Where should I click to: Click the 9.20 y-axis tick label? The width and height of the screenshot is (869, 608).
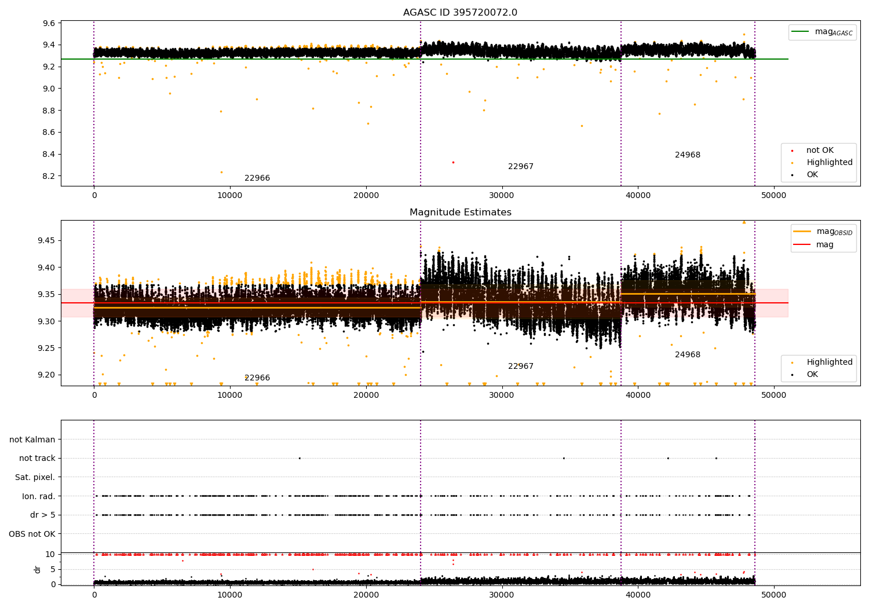click(47, 375)
